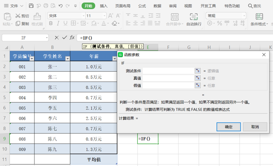The height and width of the screenshot is (166, 273).
Task: Click the formula bar cancel X icon
Action: (57, 38)
